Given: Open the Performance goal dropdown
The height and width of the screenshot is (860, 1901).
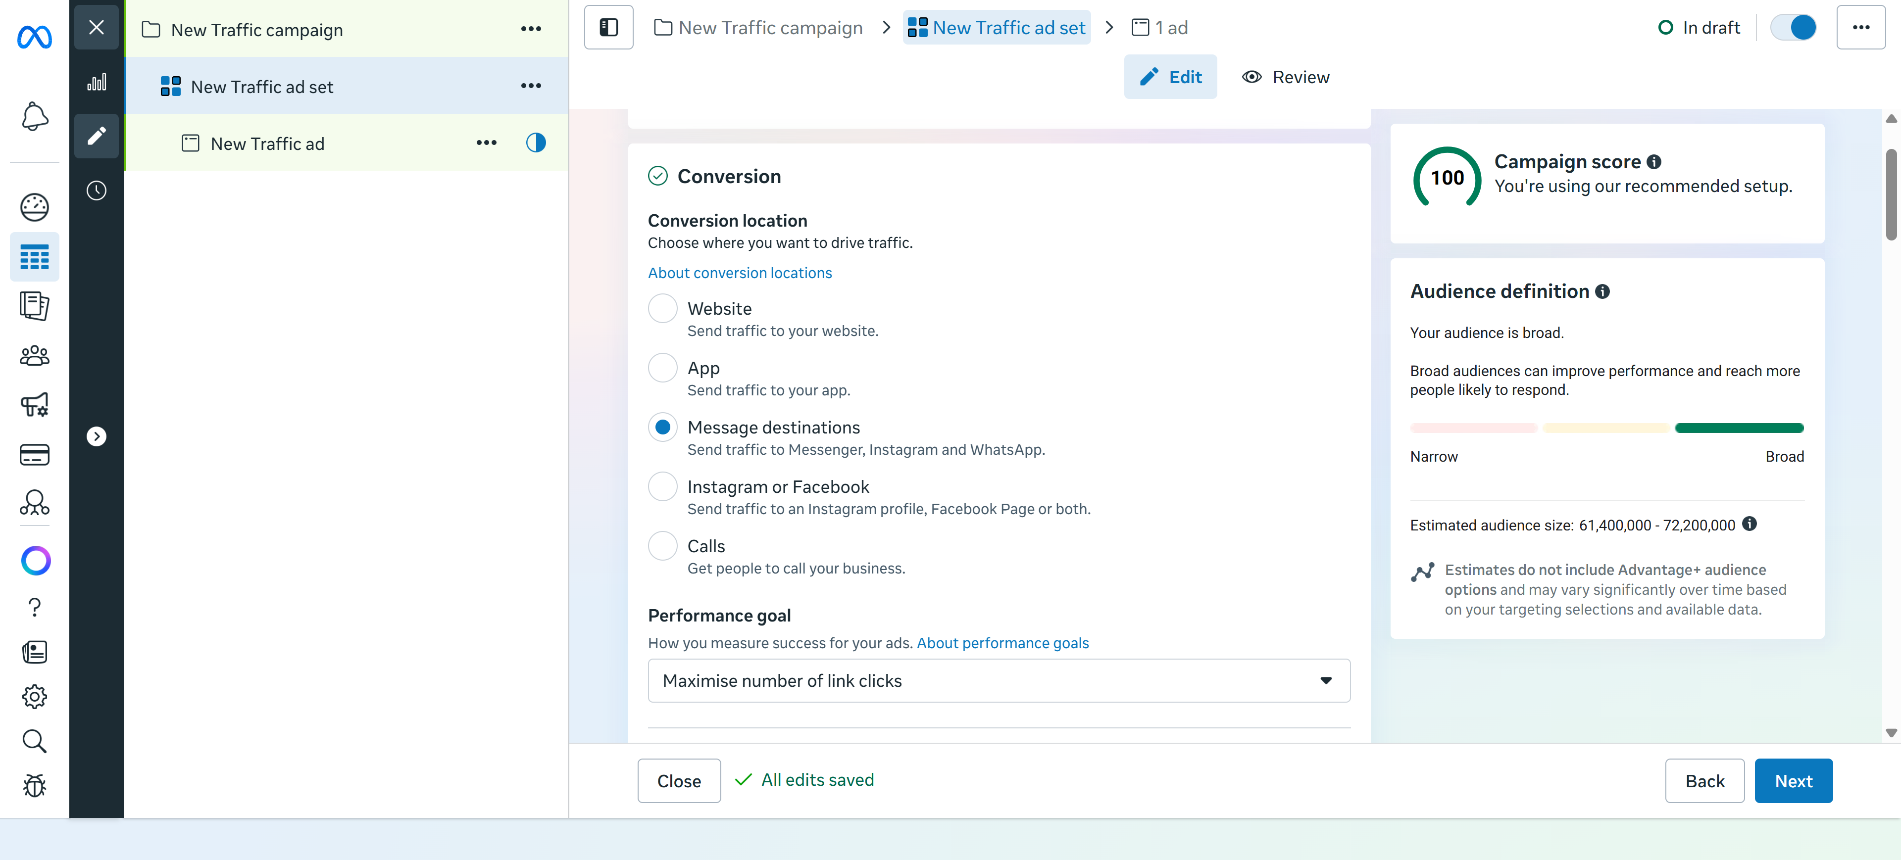Looking at the screenshot, I should [x=999, y=680].
